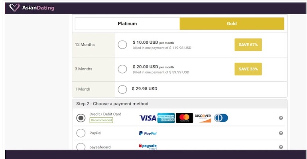Select the 1 Month plan radio button
Viewport: 307px width, 159px height.
tap(122, 89)
